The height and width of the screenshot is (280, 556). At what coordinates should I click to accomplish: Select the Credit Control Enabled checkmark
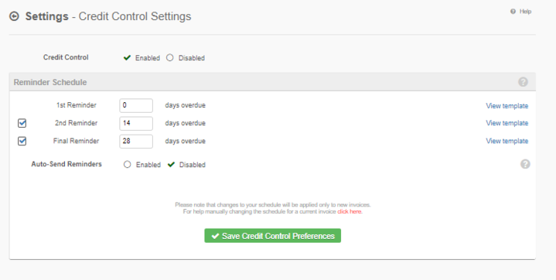pos(127,57)
